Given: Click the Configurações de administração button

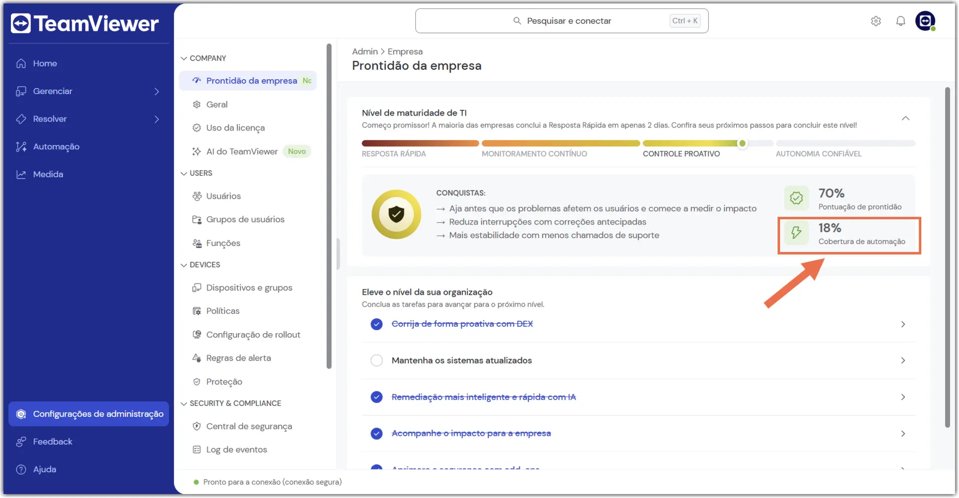Looking at the screenshot, I should (x=89, y=414).
